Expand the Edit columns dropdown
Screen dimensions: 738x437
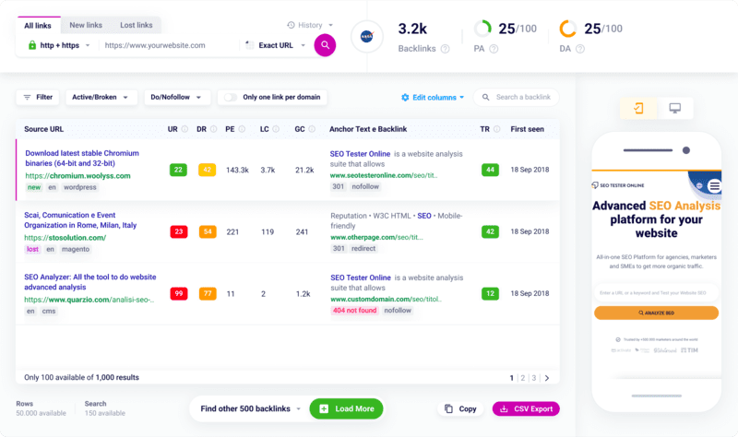[x=462, y=98]
